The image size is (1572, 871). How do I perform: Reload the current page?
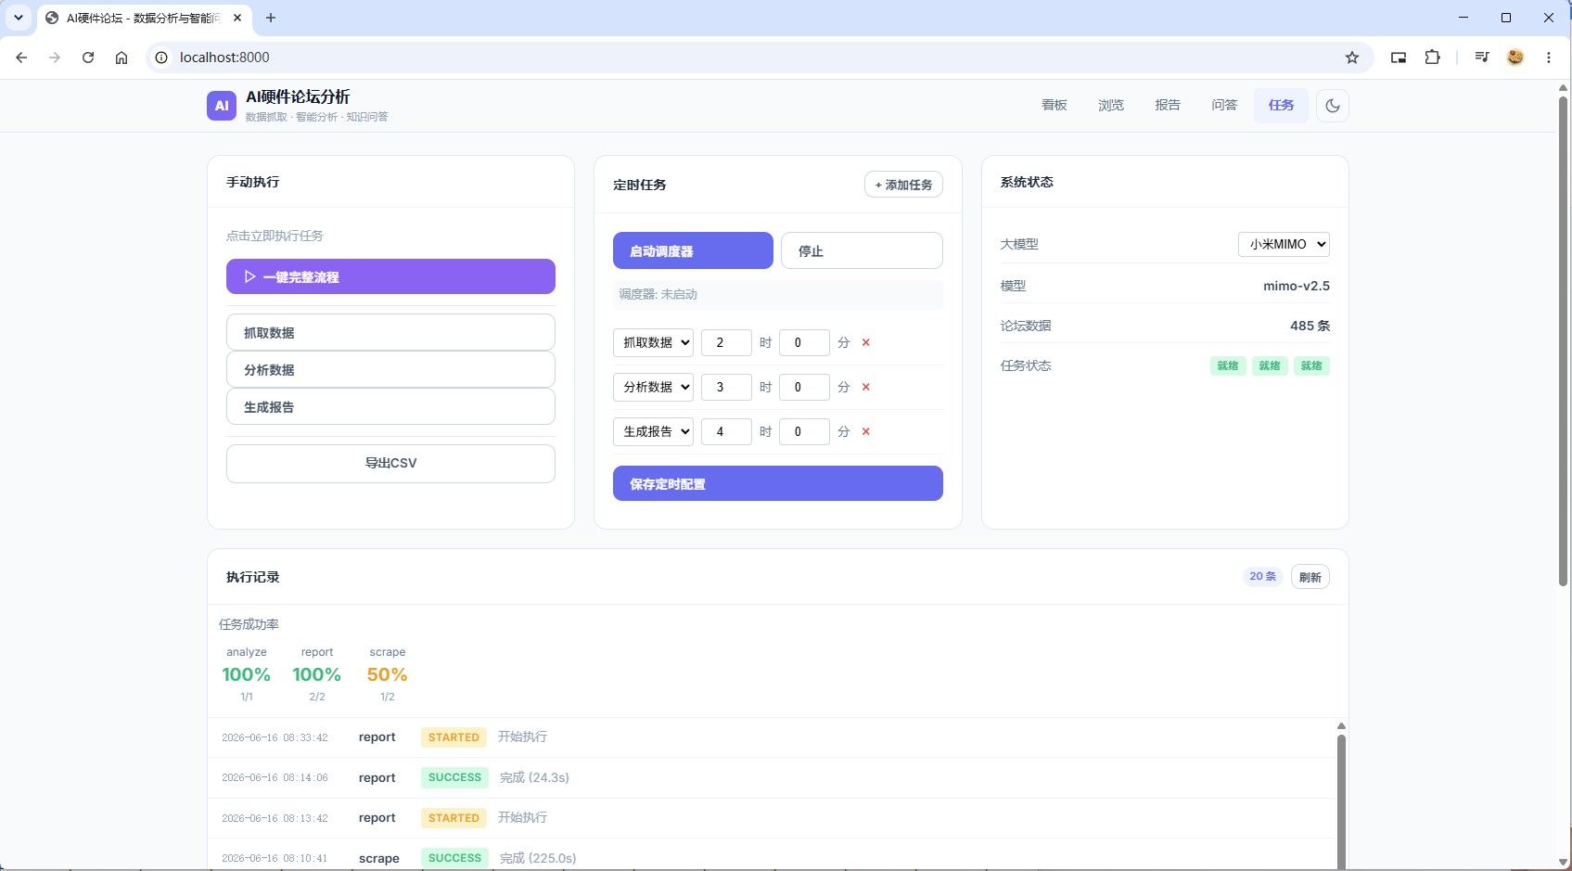tap(88, 58)
